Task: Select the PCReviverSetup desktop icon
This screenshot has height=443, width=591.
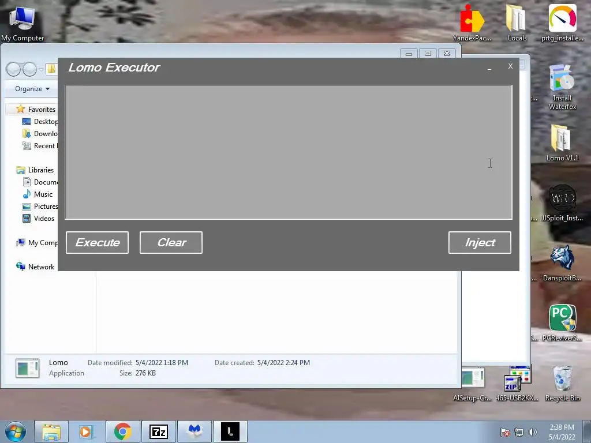Action: (562, 323)
